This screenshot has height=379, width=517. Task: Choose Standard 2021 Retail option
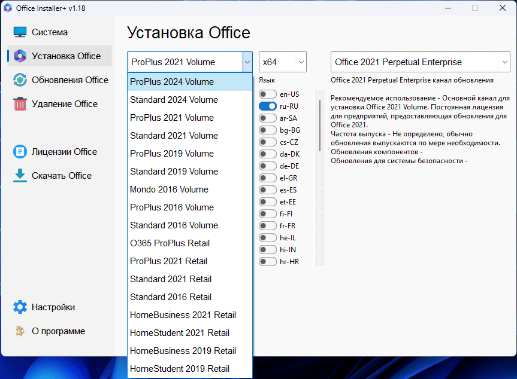point(189,279)
